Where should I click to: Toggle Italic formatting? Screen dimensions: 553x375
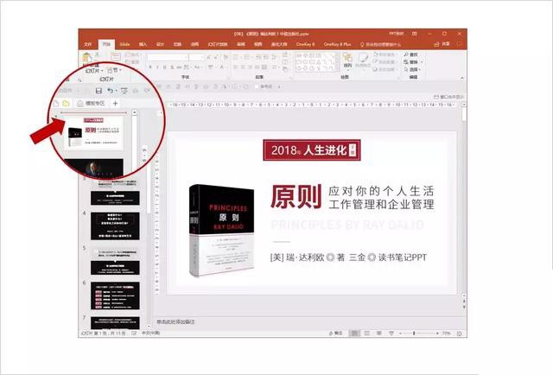click(157, 67)
